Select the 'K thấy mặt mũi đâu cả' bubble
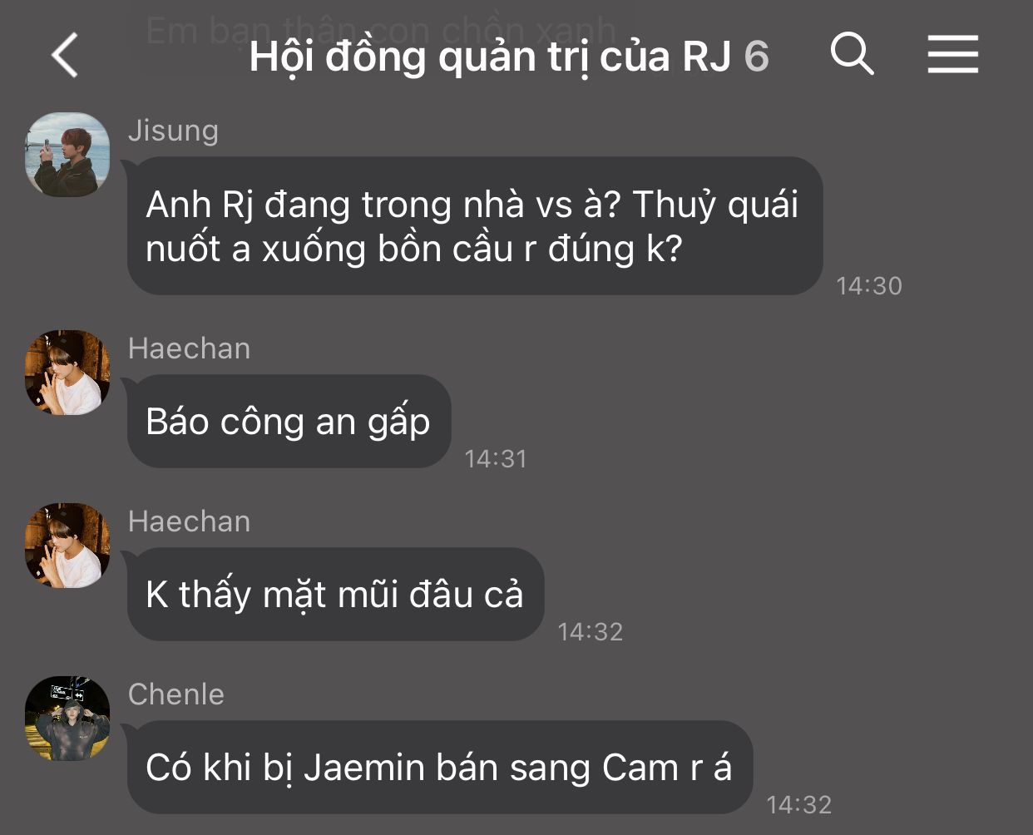Image resolution: width=1033 pixels, height=835 pixels. click(336, 594)
